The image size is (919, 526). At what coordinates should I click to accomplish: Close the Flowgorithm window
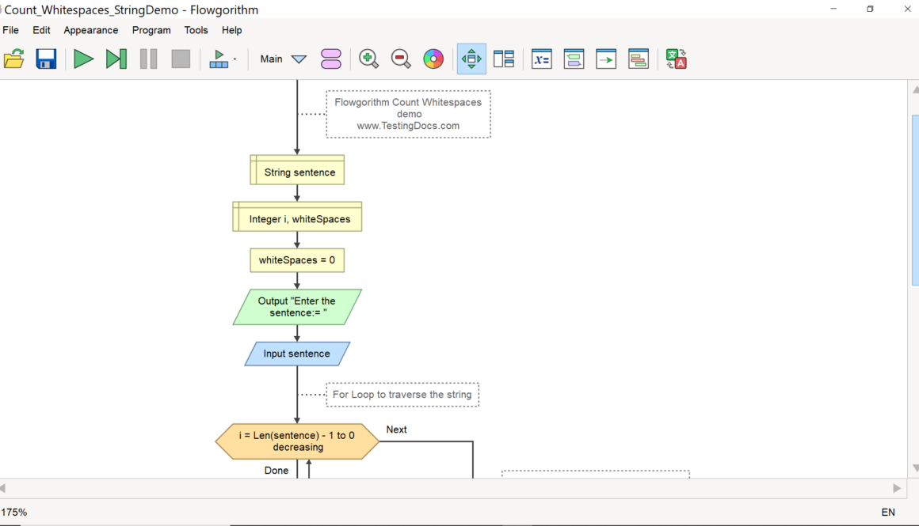pyautogui.click(x=907, y=9)
